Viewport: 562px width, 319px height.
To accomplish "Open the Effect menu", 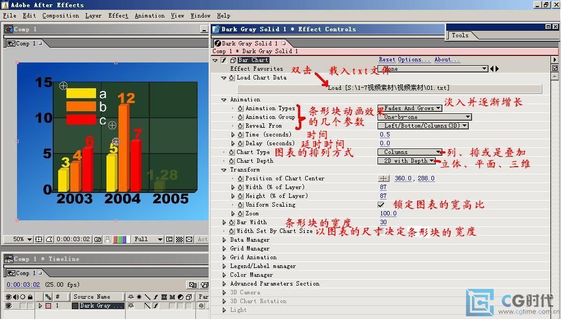I will tap(118, 15).
